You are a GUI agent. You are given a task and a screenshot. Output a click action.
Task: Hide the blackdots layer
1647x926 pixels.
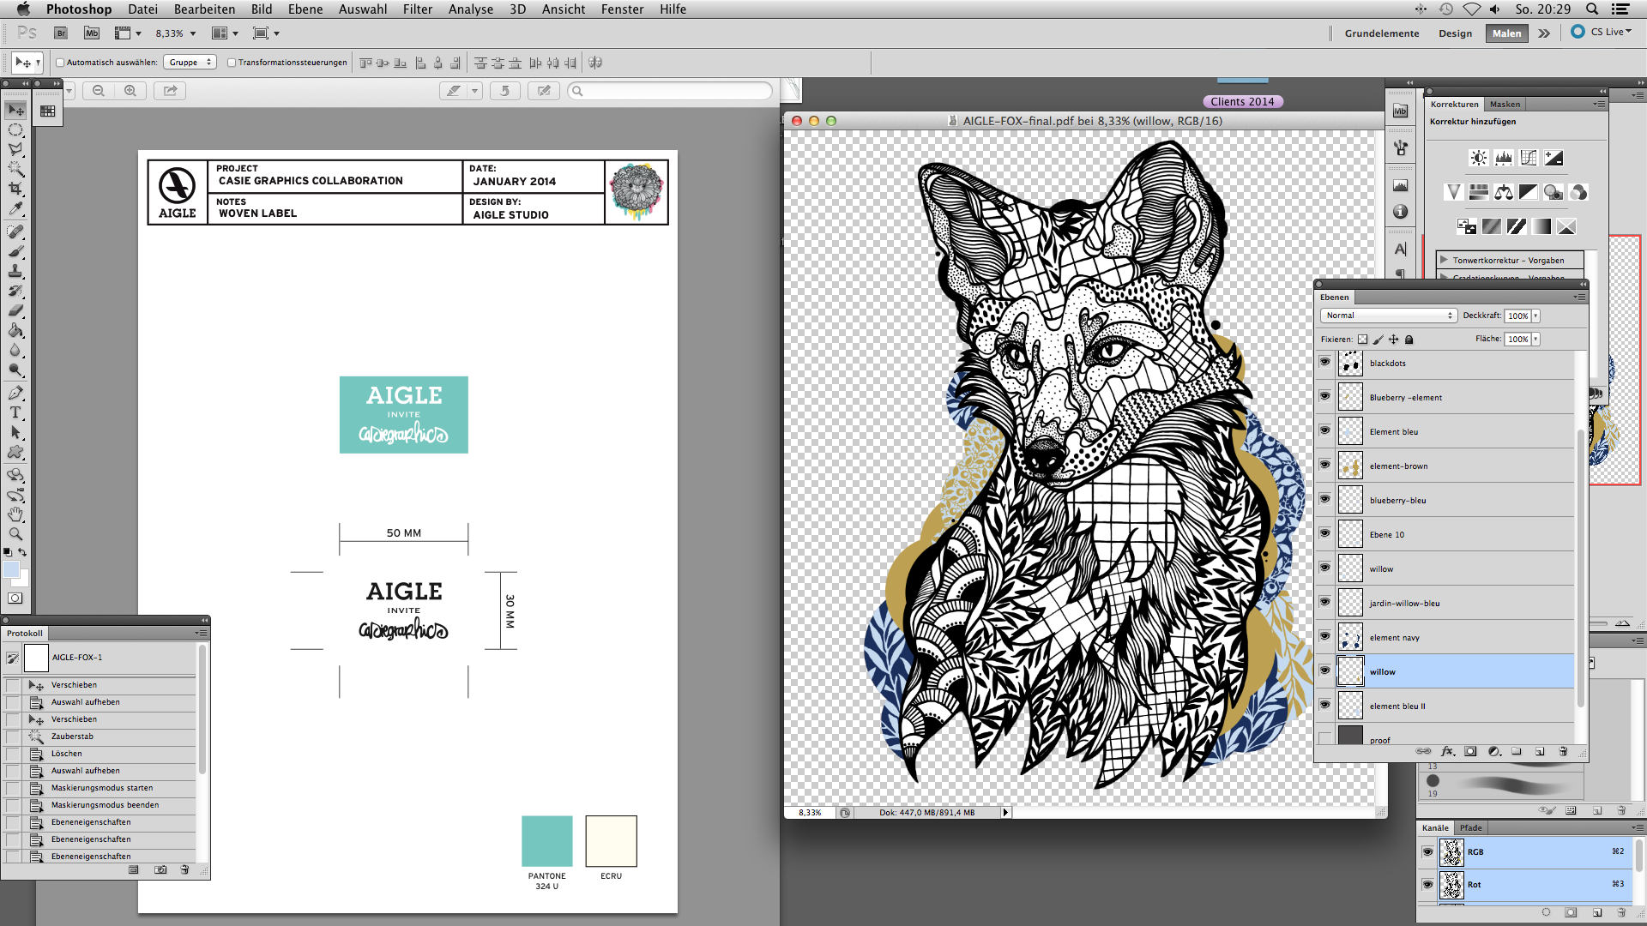pos(1324,362)
